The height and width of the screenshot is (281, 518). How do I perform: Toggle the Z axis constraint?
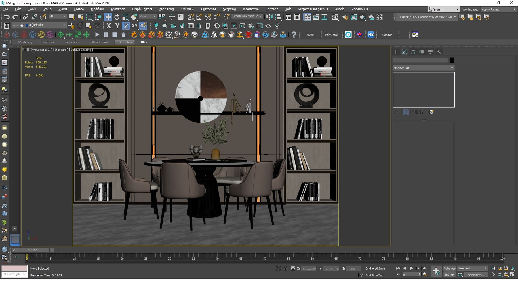[126, 26]
